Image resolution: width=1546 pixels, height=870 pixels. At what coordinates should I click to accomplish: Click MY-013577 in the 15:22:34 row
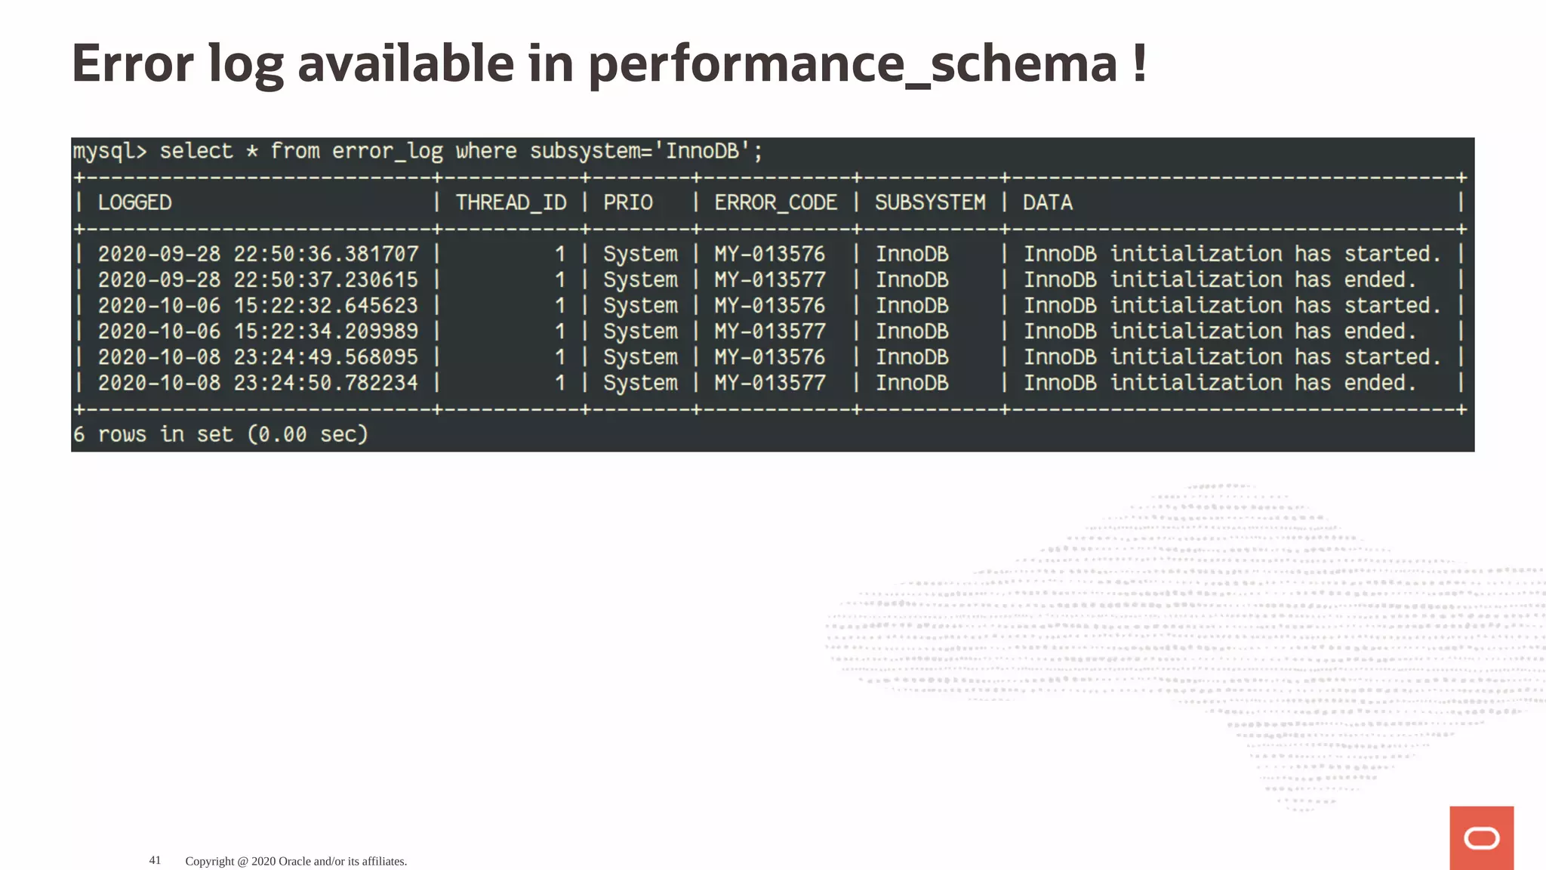(769, 331)
